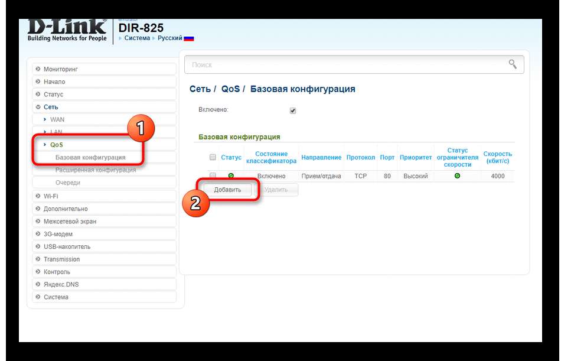Click the Статус column header
The height and width of the screenshot is (361, 561).
point(231,157)
